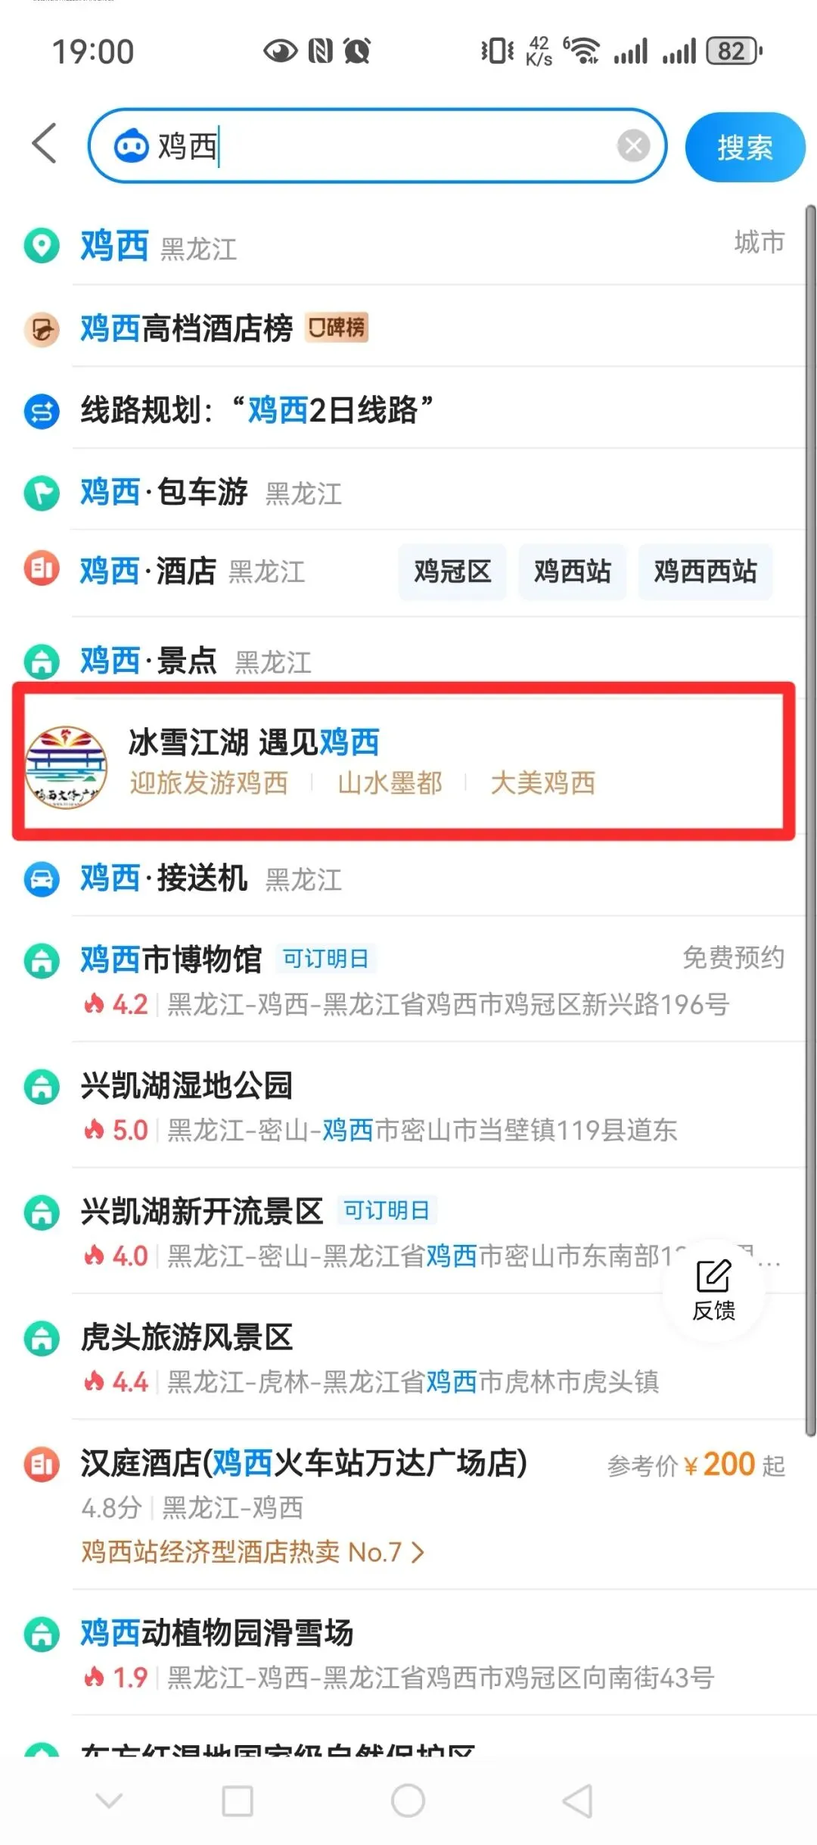Tap the hotel icon beside 汉庭酒店
Screen dimensions: 817x1845
click(x=42, y=1464)
